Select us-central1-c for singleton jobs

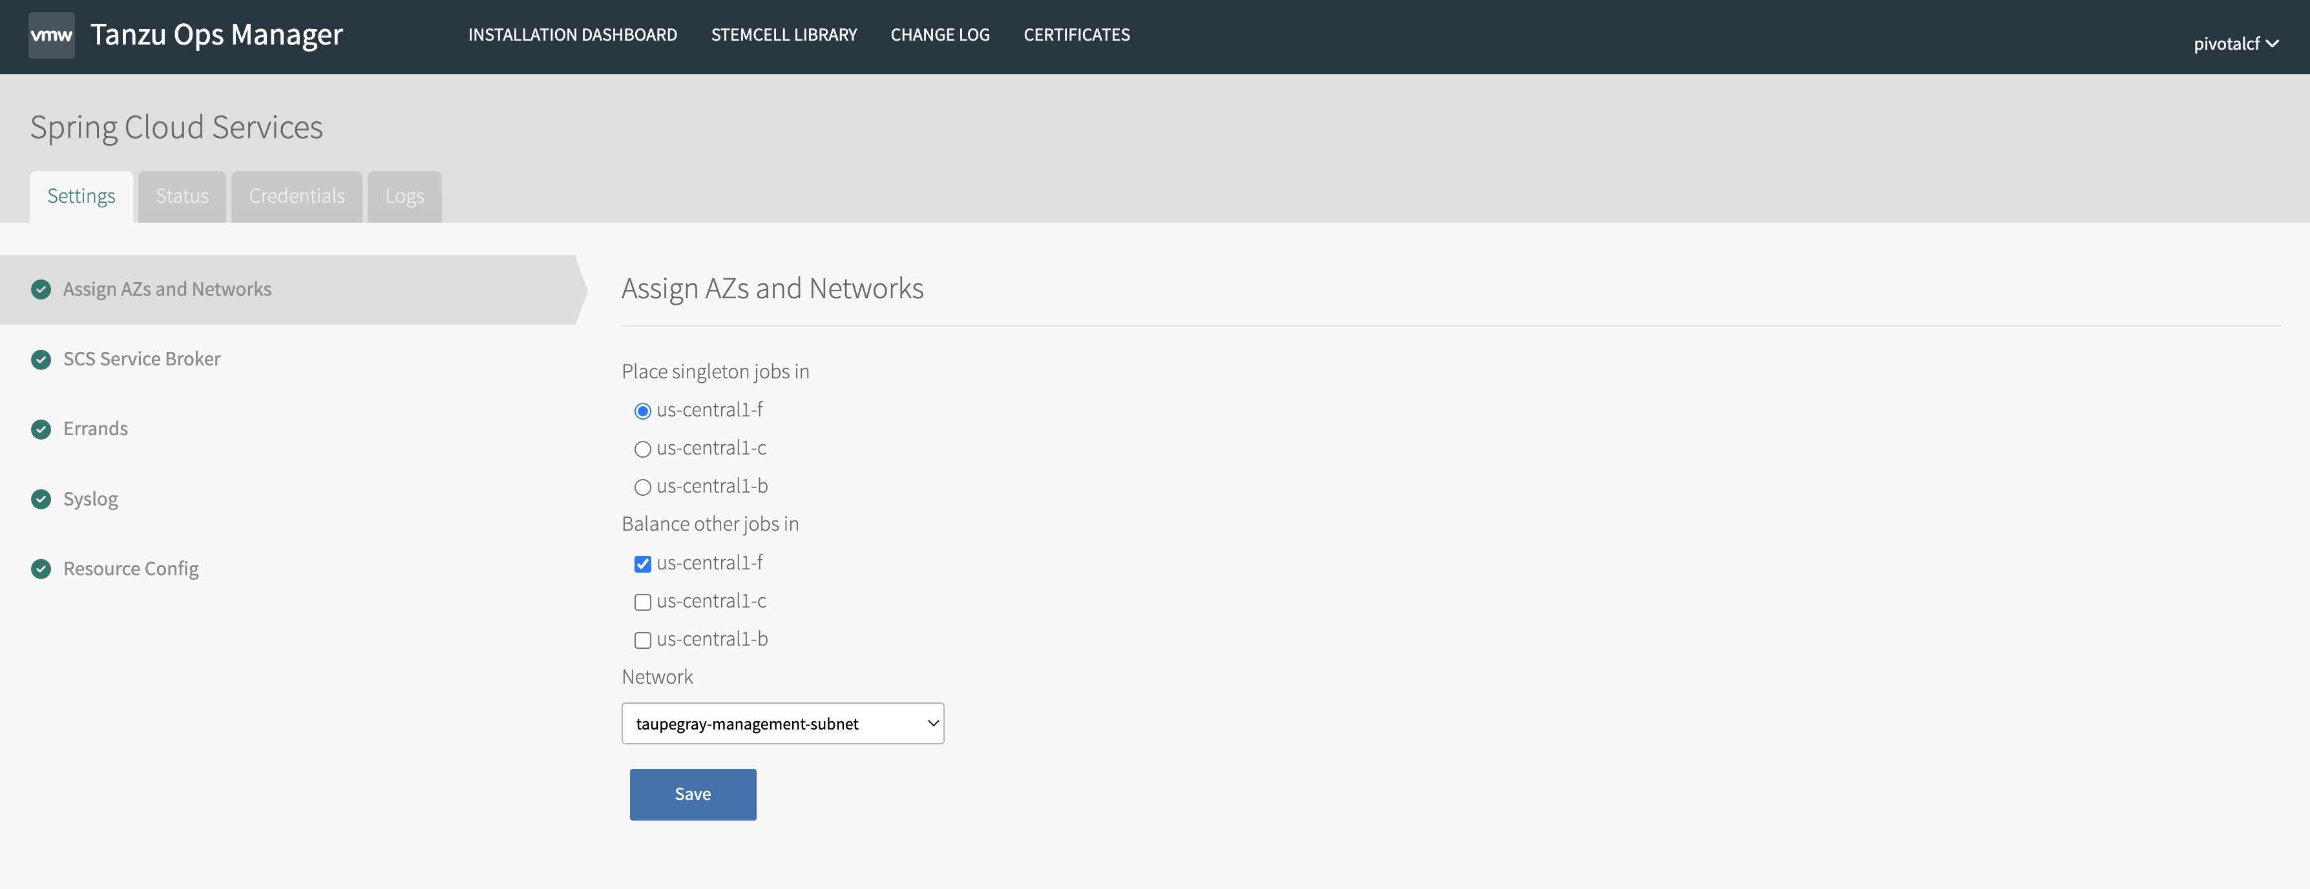(x=642, y=449)
